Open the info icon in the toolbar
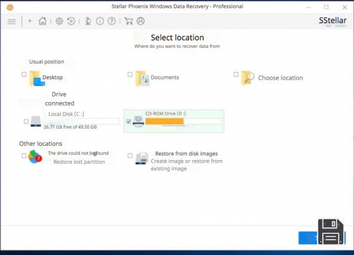 coord(100,21)
